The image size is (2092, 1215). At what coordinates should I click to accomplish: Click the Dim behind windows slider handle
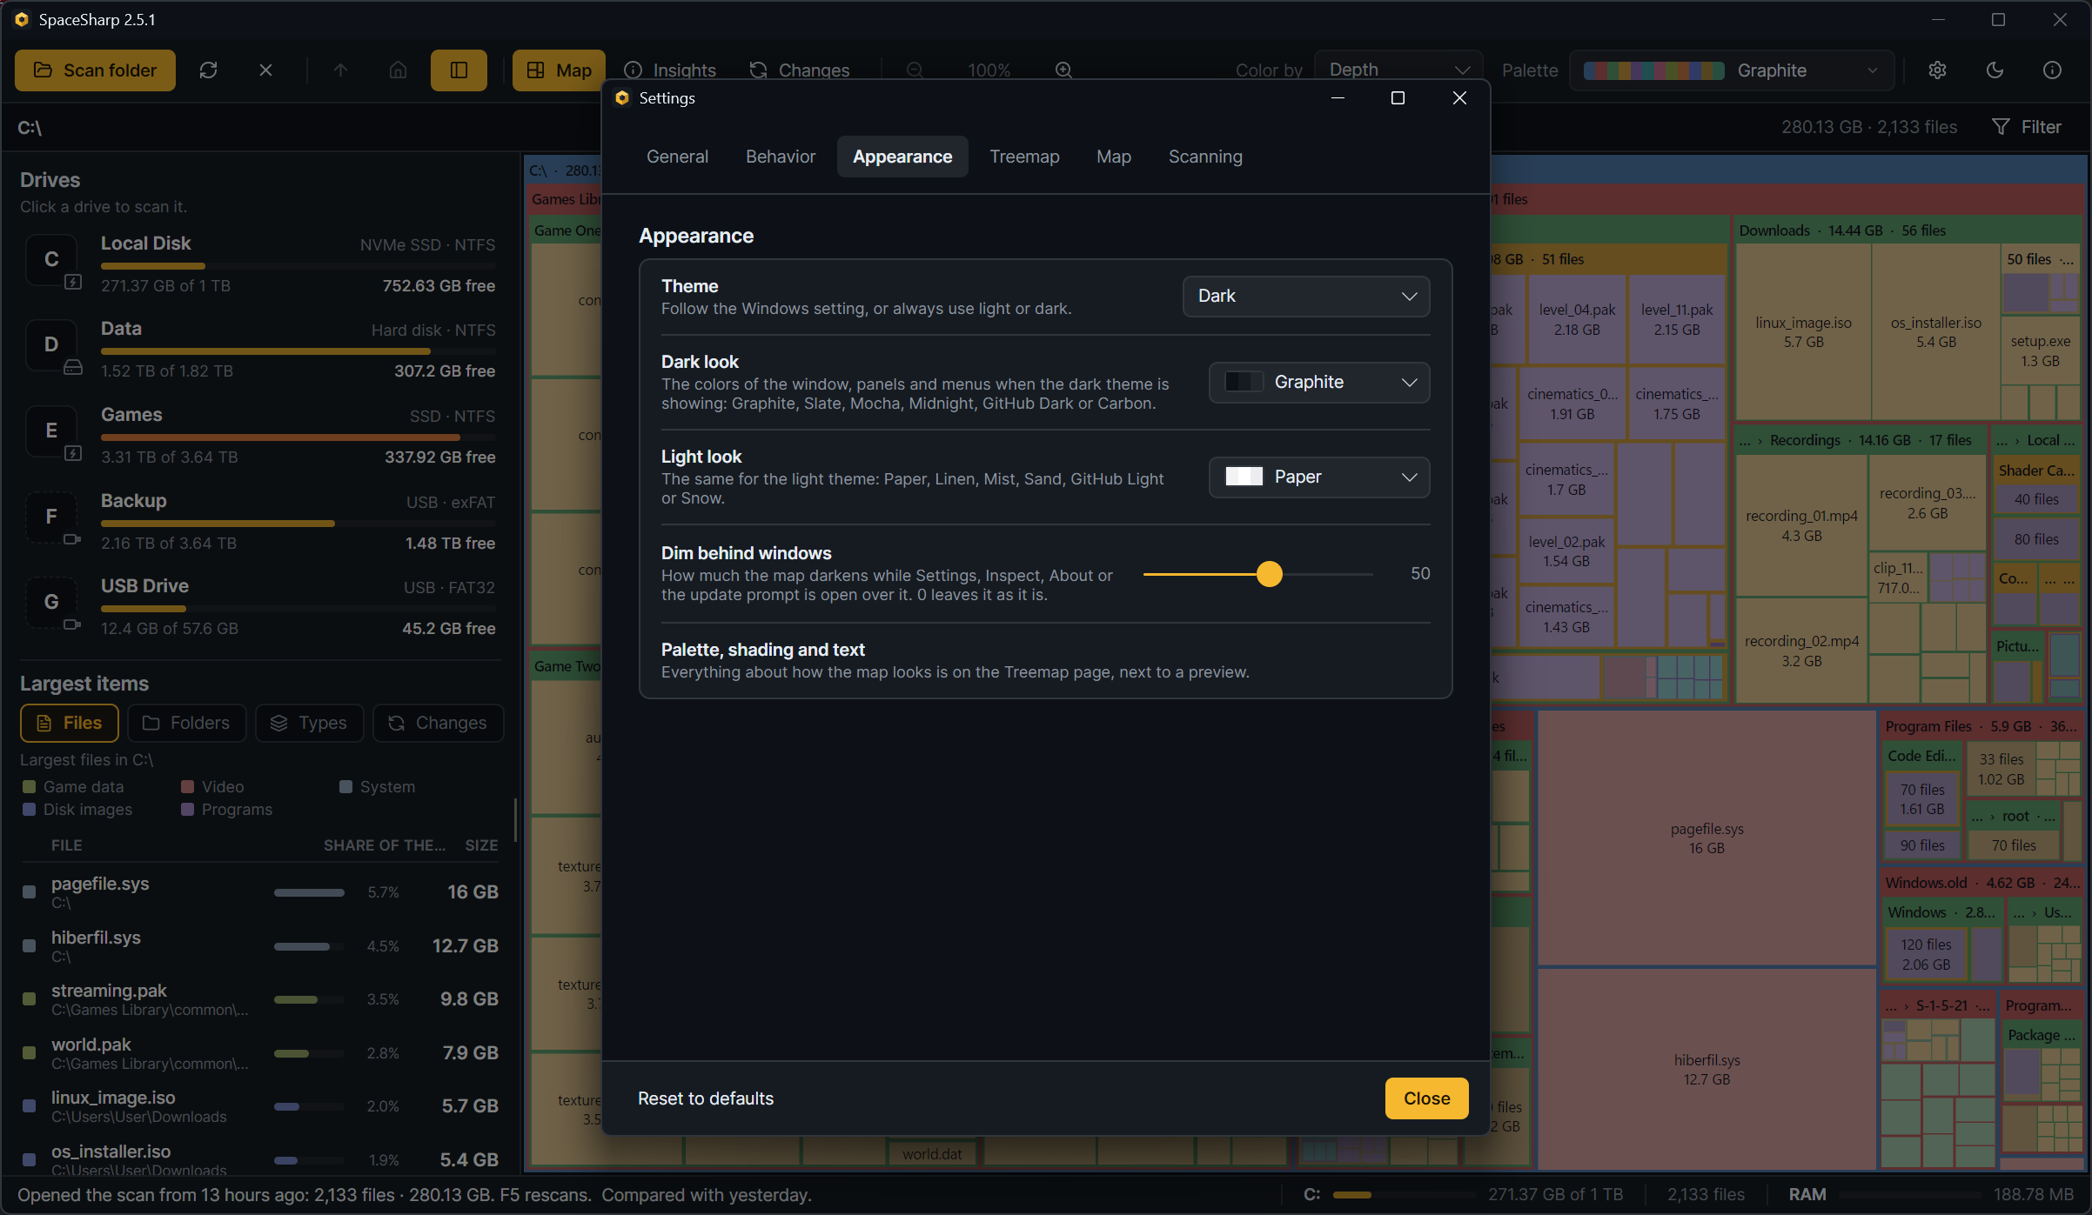(1270, 574)
